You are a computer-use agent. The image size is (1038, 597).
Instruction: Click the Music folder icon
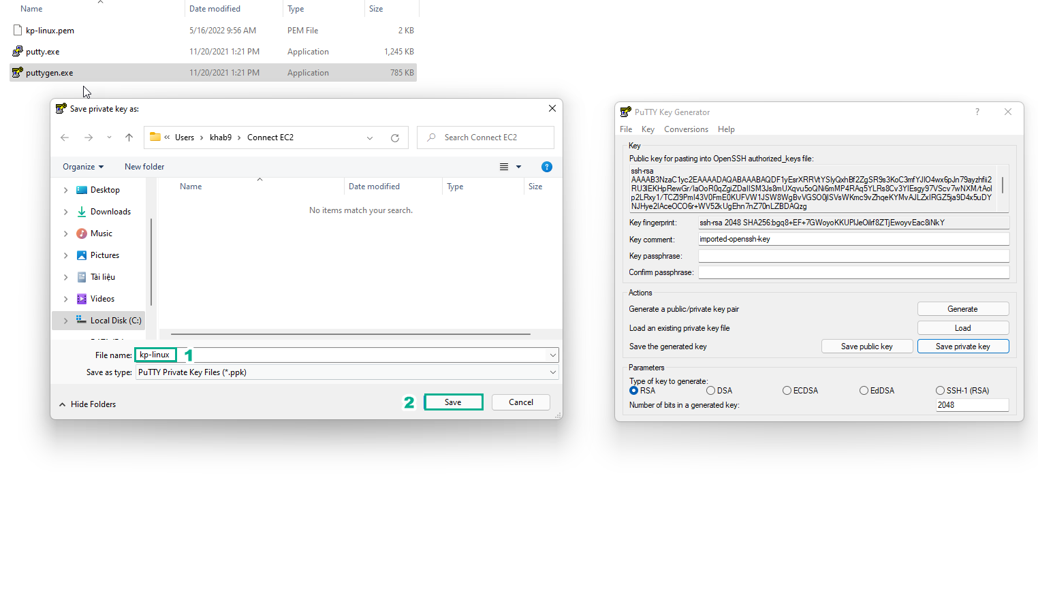[x=82, y=233]
